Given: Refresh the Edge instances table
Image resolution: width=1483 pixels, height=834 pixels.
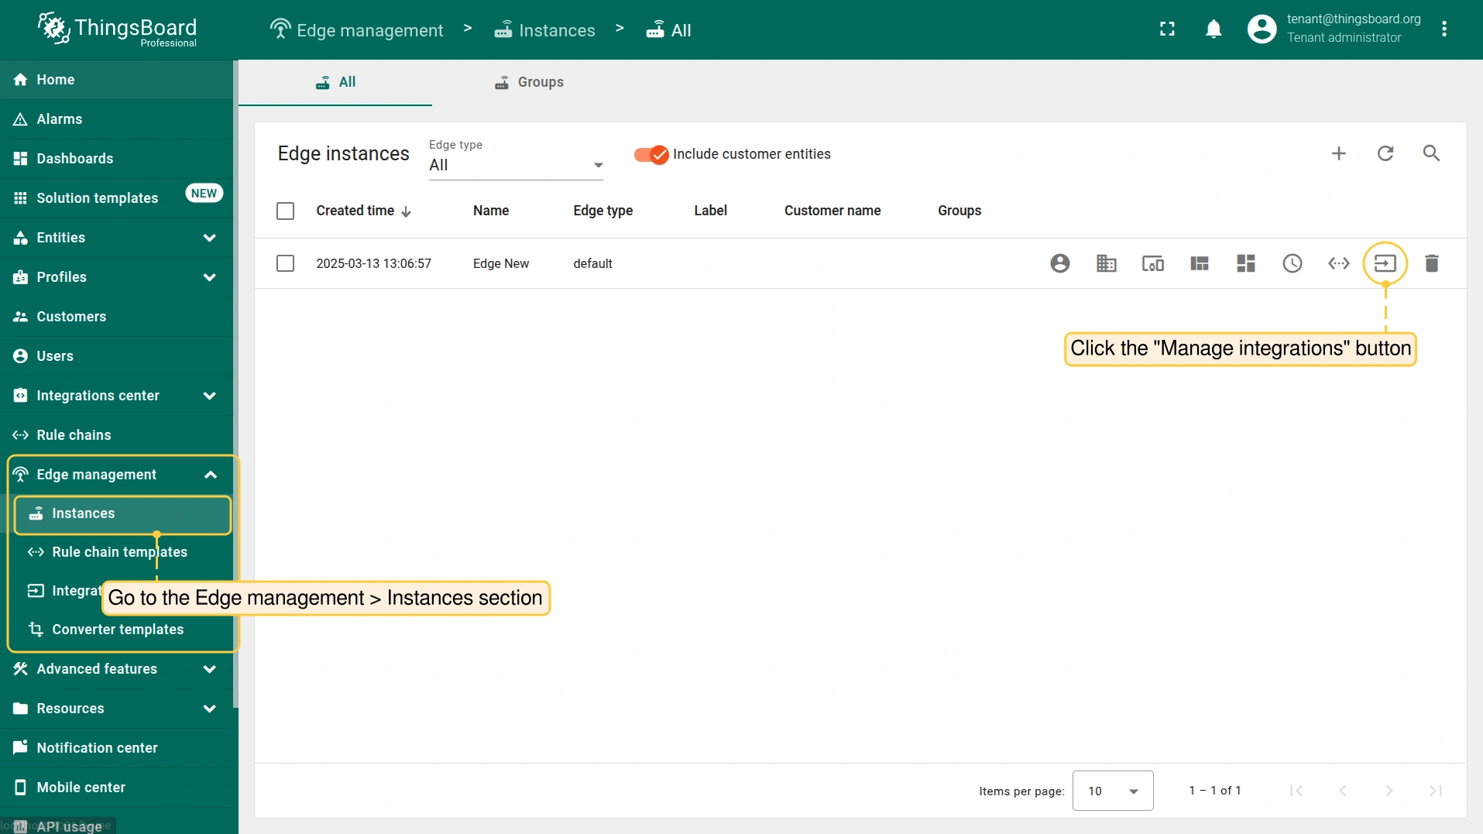Looking at the screenshot, I should [x=1385, y=153].
